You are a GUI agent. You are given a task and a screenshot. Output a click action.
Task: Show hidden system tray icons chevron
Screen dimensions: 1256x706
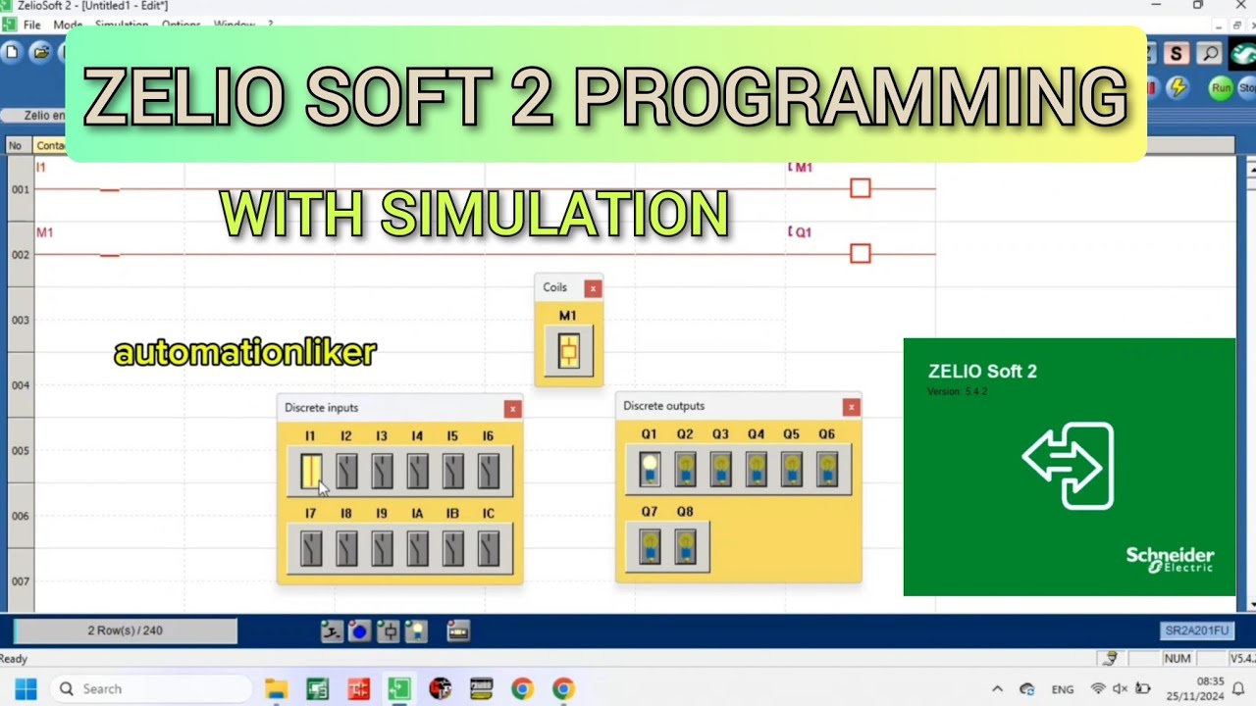998,689
